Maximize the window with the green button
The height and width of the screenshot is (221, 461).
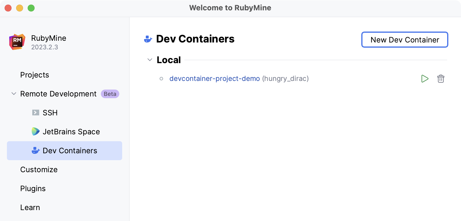tap(31, 8)
